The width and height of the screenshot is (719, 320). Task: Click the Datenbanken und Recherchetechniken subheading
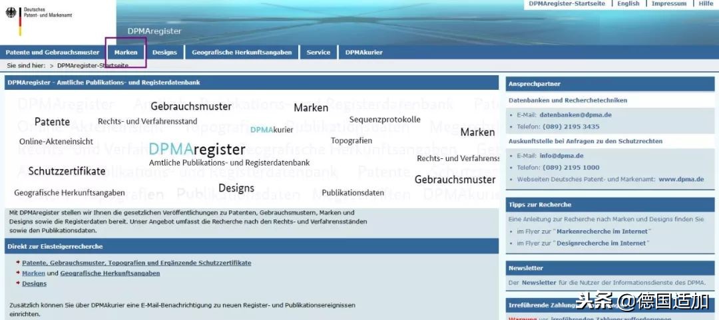[568, 100]
